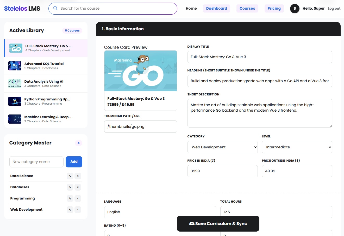Click the 5 Courses badge
The width and height of the screenshot is (344, 236).
click(72, 31)
